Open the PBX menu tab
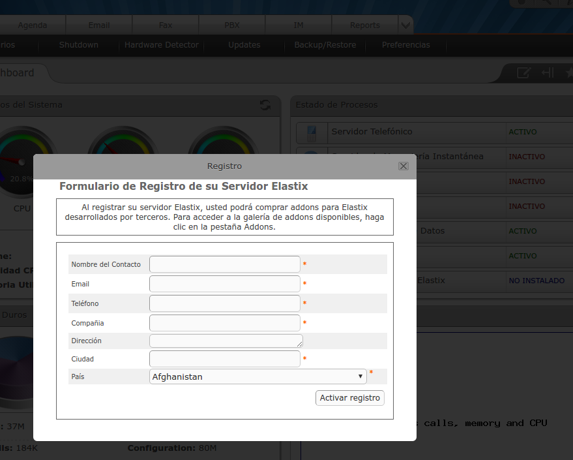 231,25
